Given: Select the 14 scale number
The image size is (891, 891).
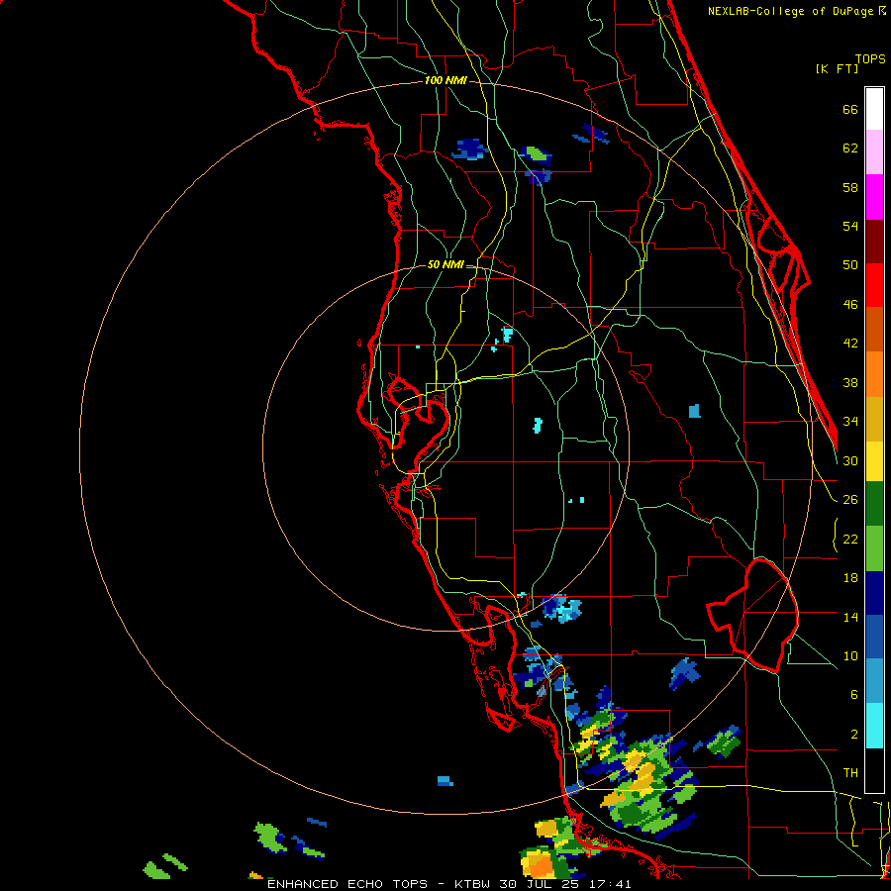Looking at the screenshot, I should [850, 617].
